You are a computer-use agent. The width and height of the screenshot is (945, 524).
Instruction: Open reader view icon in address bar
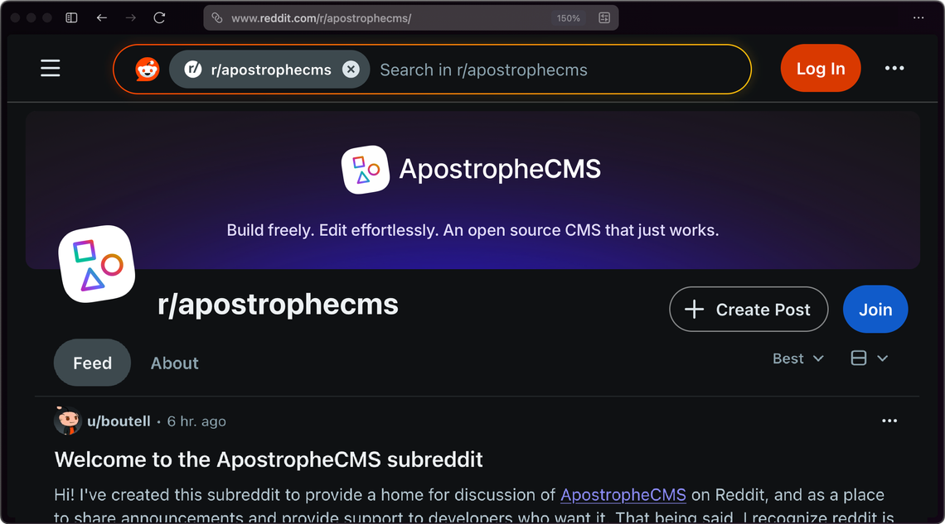pos(604,17)
